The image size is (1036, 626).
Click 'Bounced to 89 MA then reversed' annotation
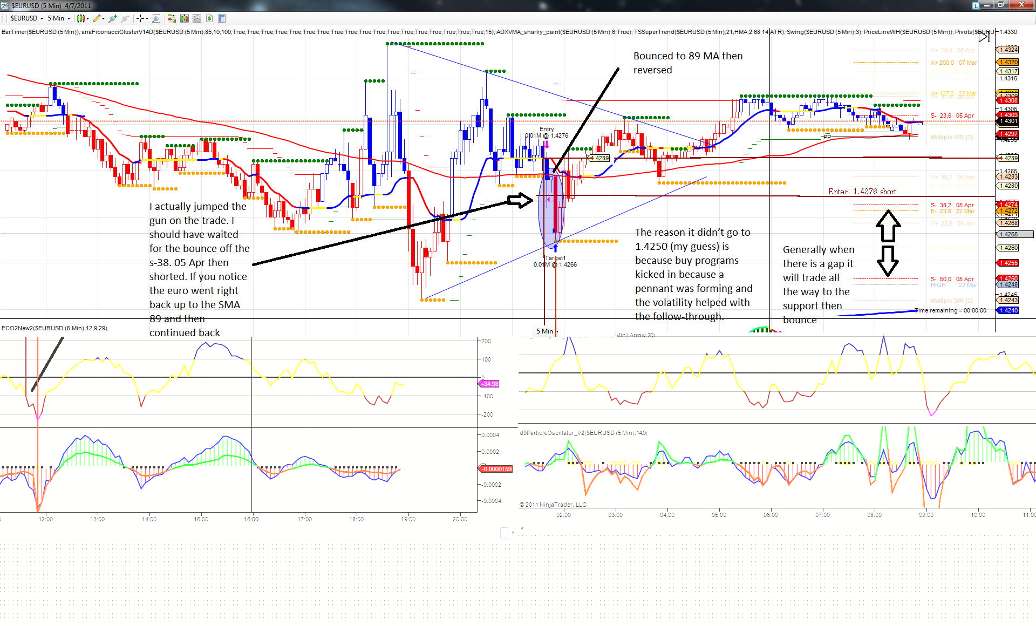click(688, 63)
